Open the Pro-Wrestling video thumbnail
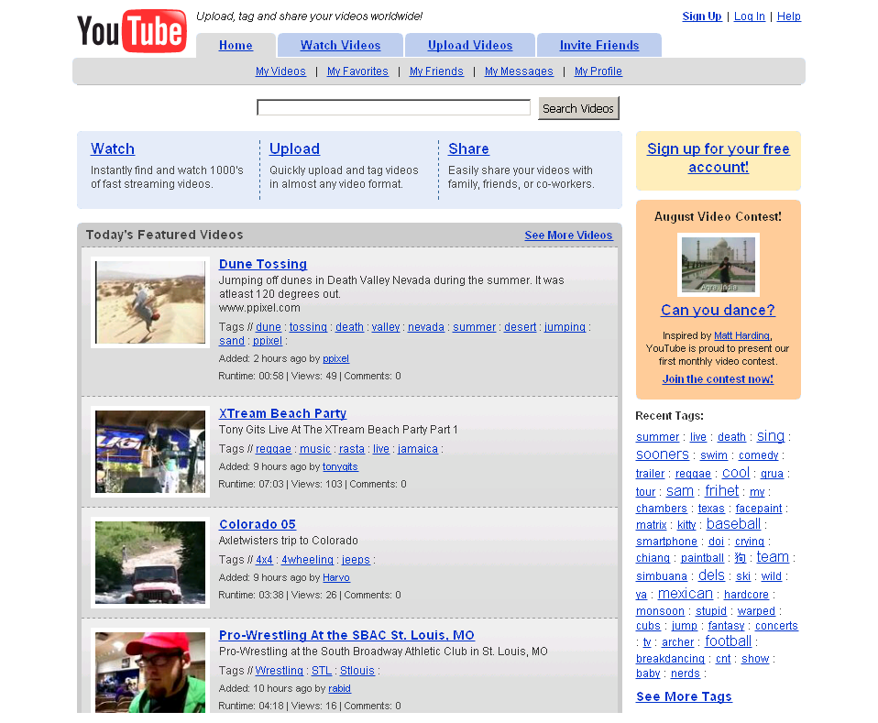Screen dimensions: 878x723 coord(149,672)
